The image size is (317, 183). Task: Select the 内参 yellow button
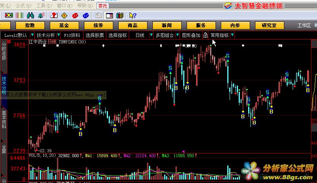point(235,25)
